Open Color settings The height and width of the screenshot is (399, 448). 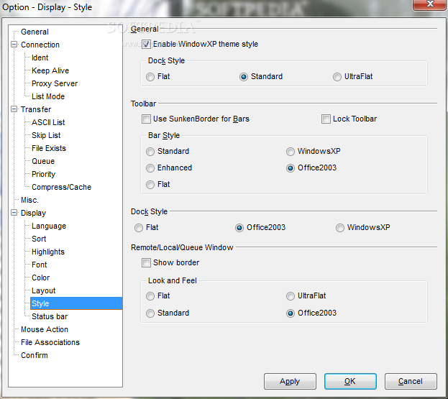(40, 278)
